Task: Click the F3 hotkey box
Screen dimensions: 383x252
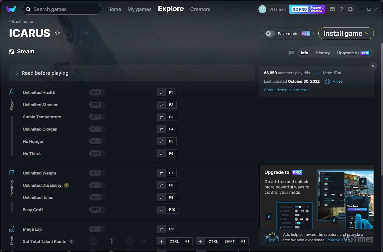Action: tap(171, 117)
